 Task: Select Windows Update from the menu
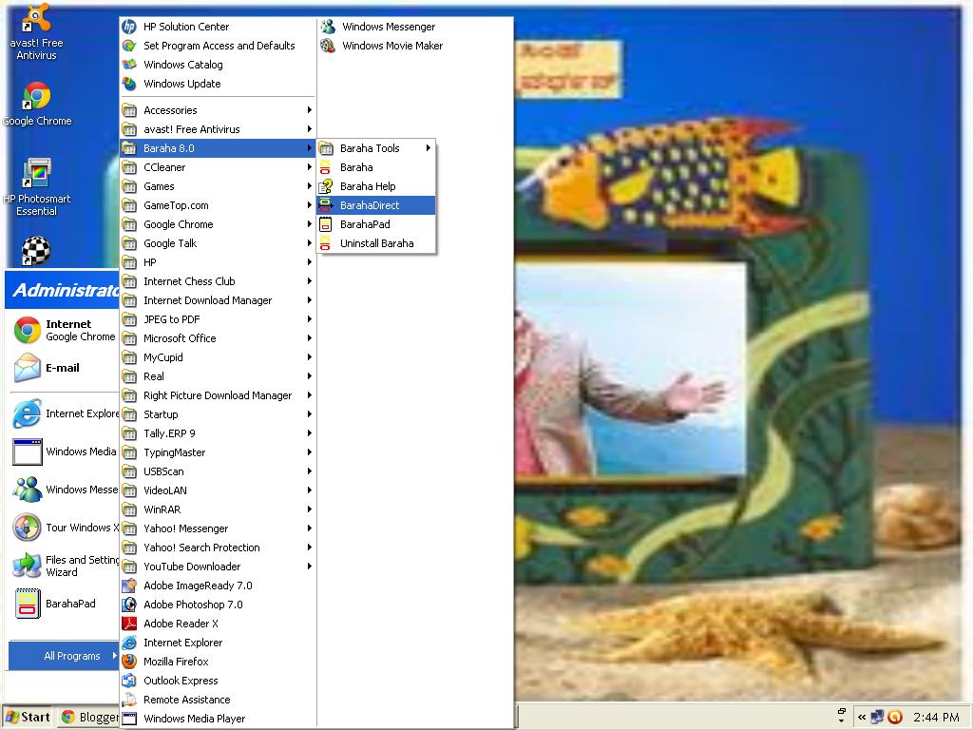[x=180, y=84]
